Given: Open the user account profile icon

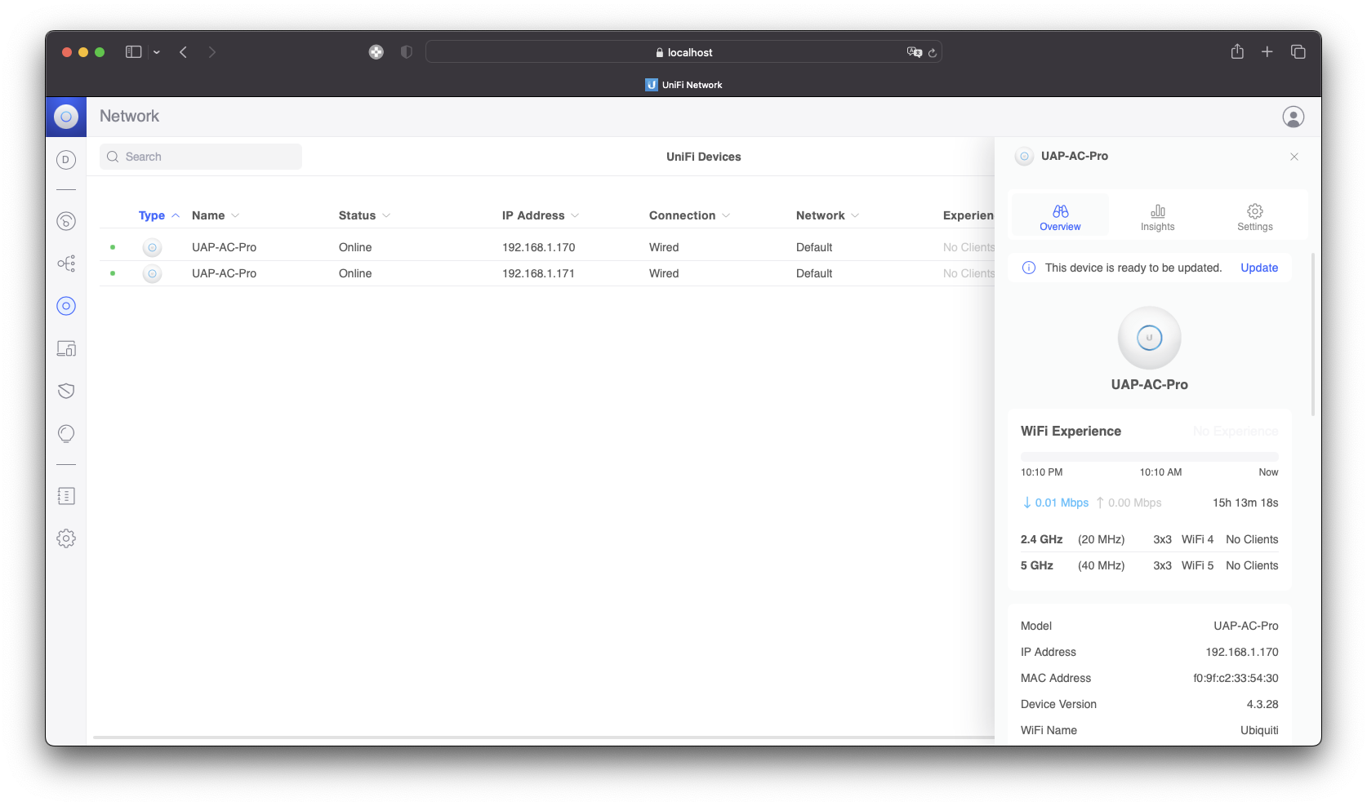Looking at the screenshot, I should tap(1293, 117).
